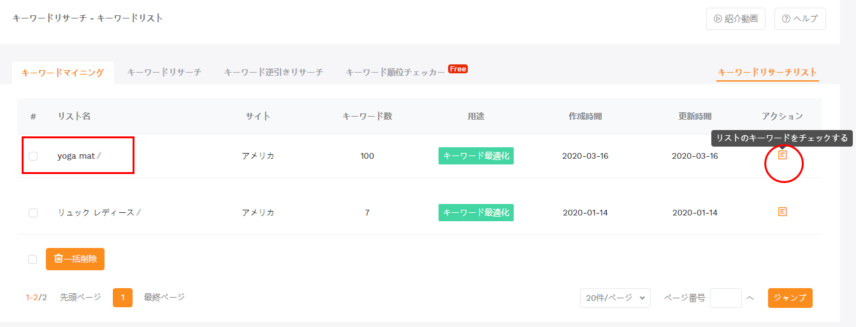Screen dimensions: 856x327
Task: Click the 一括削除 trash button
Action: pos(75,259)
